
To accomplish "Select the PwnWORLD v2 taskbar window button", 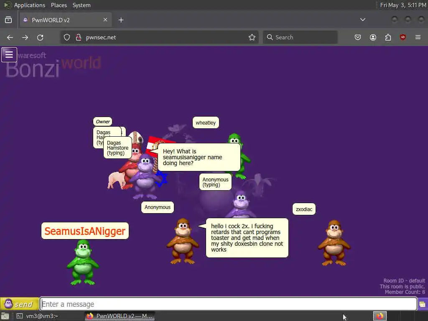I will [x=120, y=316].
